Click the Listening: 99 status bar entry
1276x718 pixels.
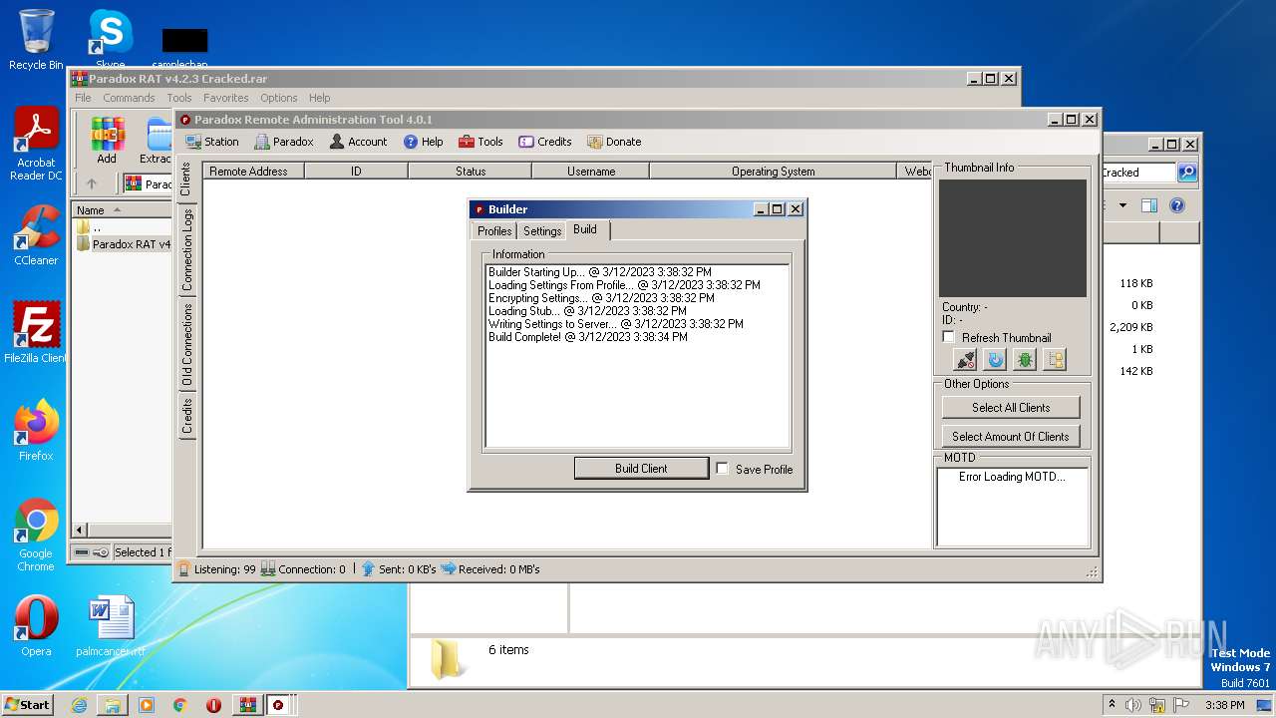pos(216,569)
